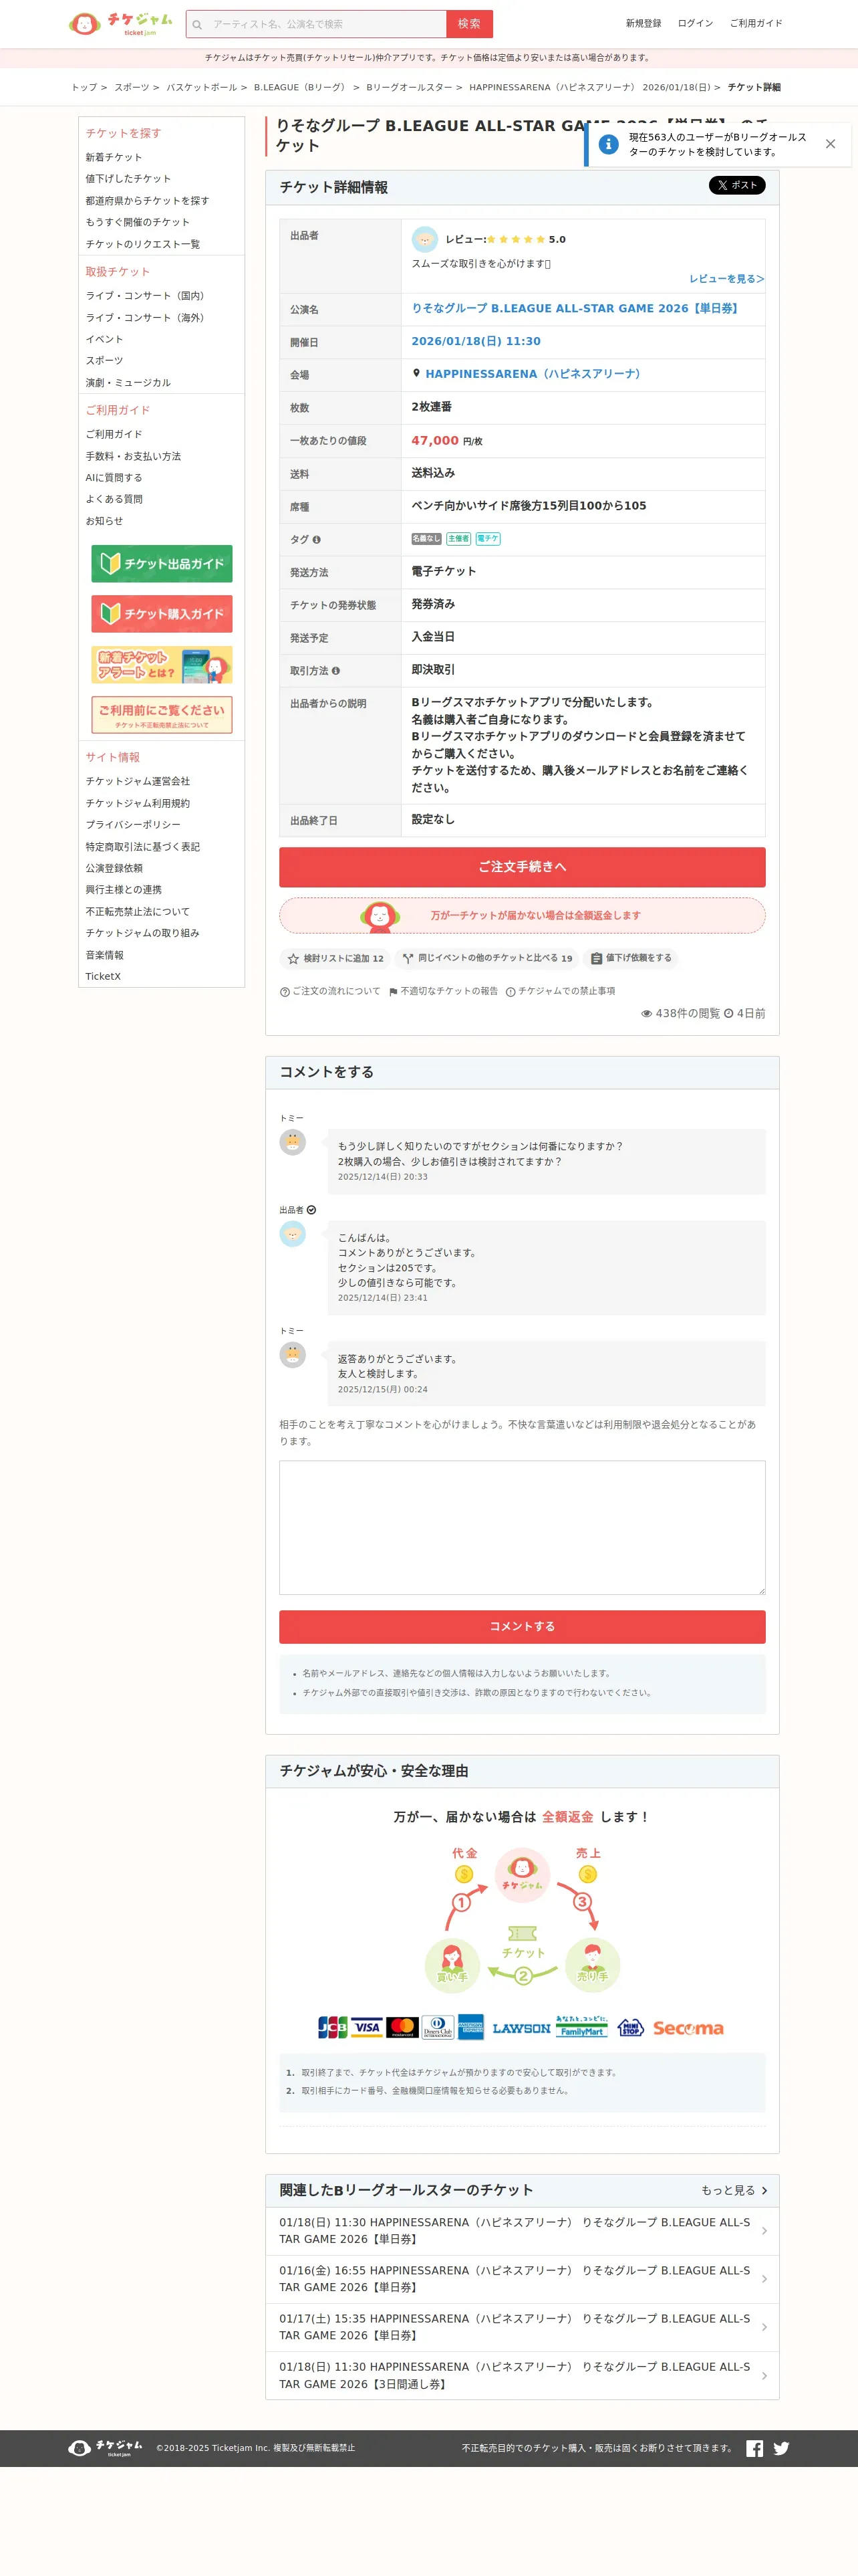Open よくある質問 in sidebar
This screenshot has height=2576, width=858.
pyautogui.click(x=114, y=499)
